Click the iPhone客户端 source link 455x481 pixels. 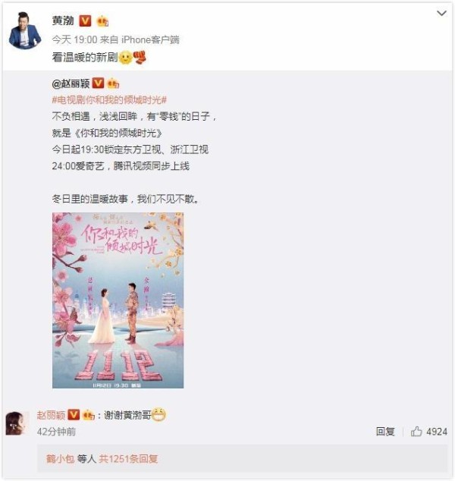coord(150,39)
